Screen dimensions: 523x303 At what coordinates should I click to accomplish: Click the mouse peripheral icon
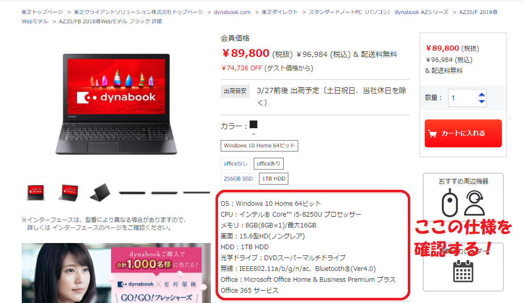(450, 203)
